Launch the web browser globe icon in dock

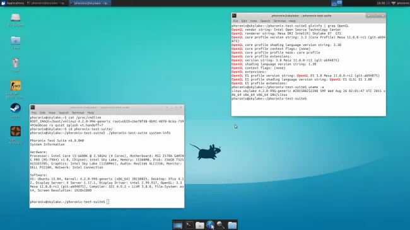tap(210, 225)
